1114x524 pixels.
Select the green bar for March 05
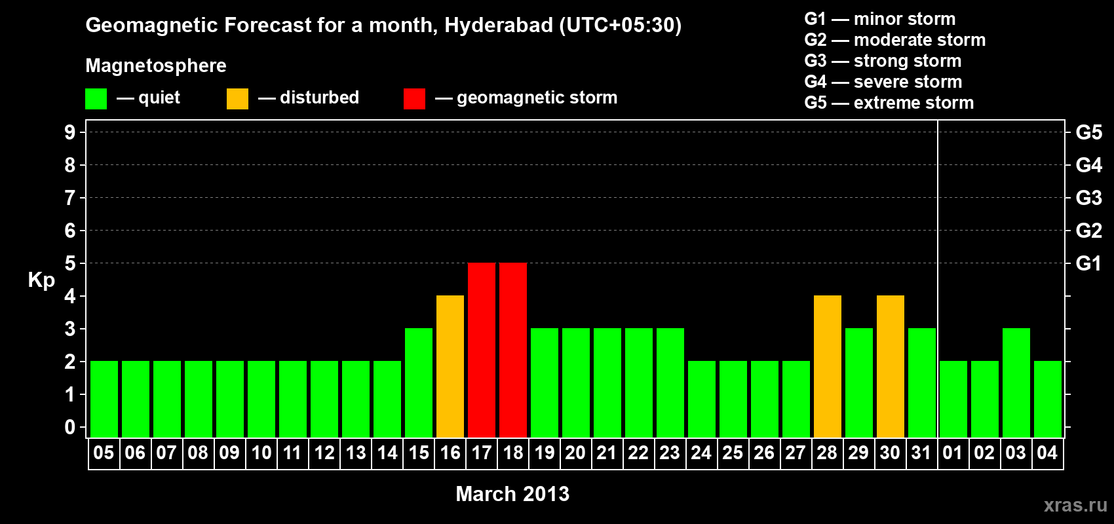pos(104,399)
